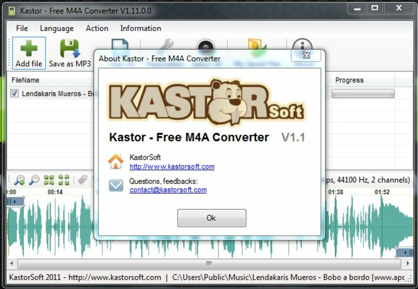Click the speaker disc icon in main toolbar

(206, 44)
